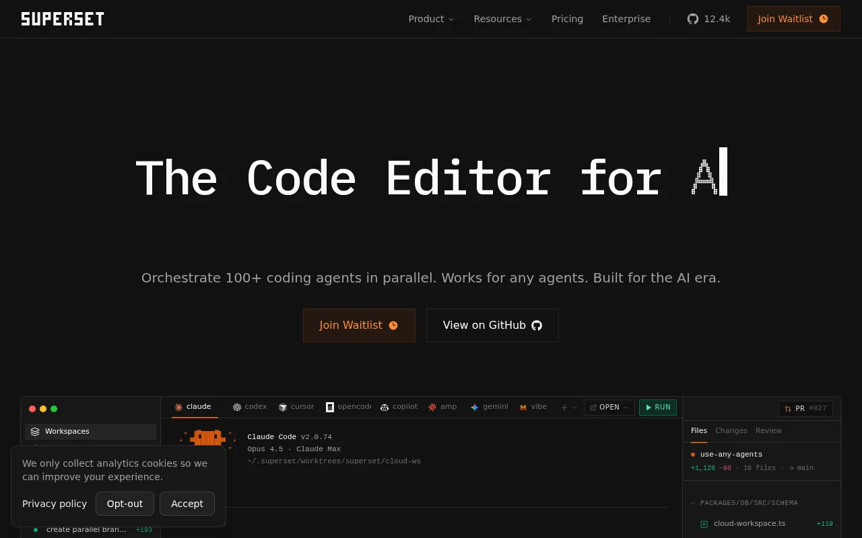Switch to the amp tab

442,407
